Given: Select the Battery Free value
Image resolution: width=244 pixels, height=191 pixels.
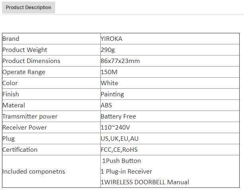Looking at the screenshot, I should point(118,117).
